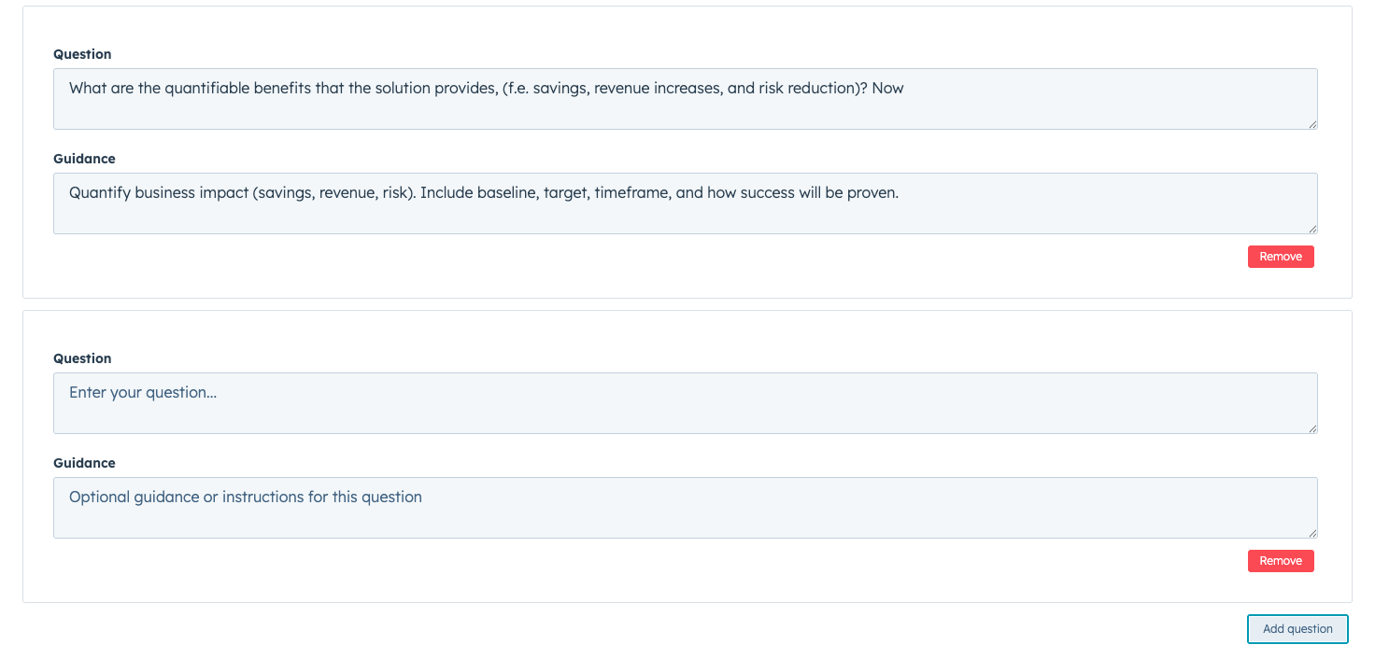Screen dimensions: 1375x659
Task: Remove the quantifiable benefits question
Action: tap(1280, 257)
